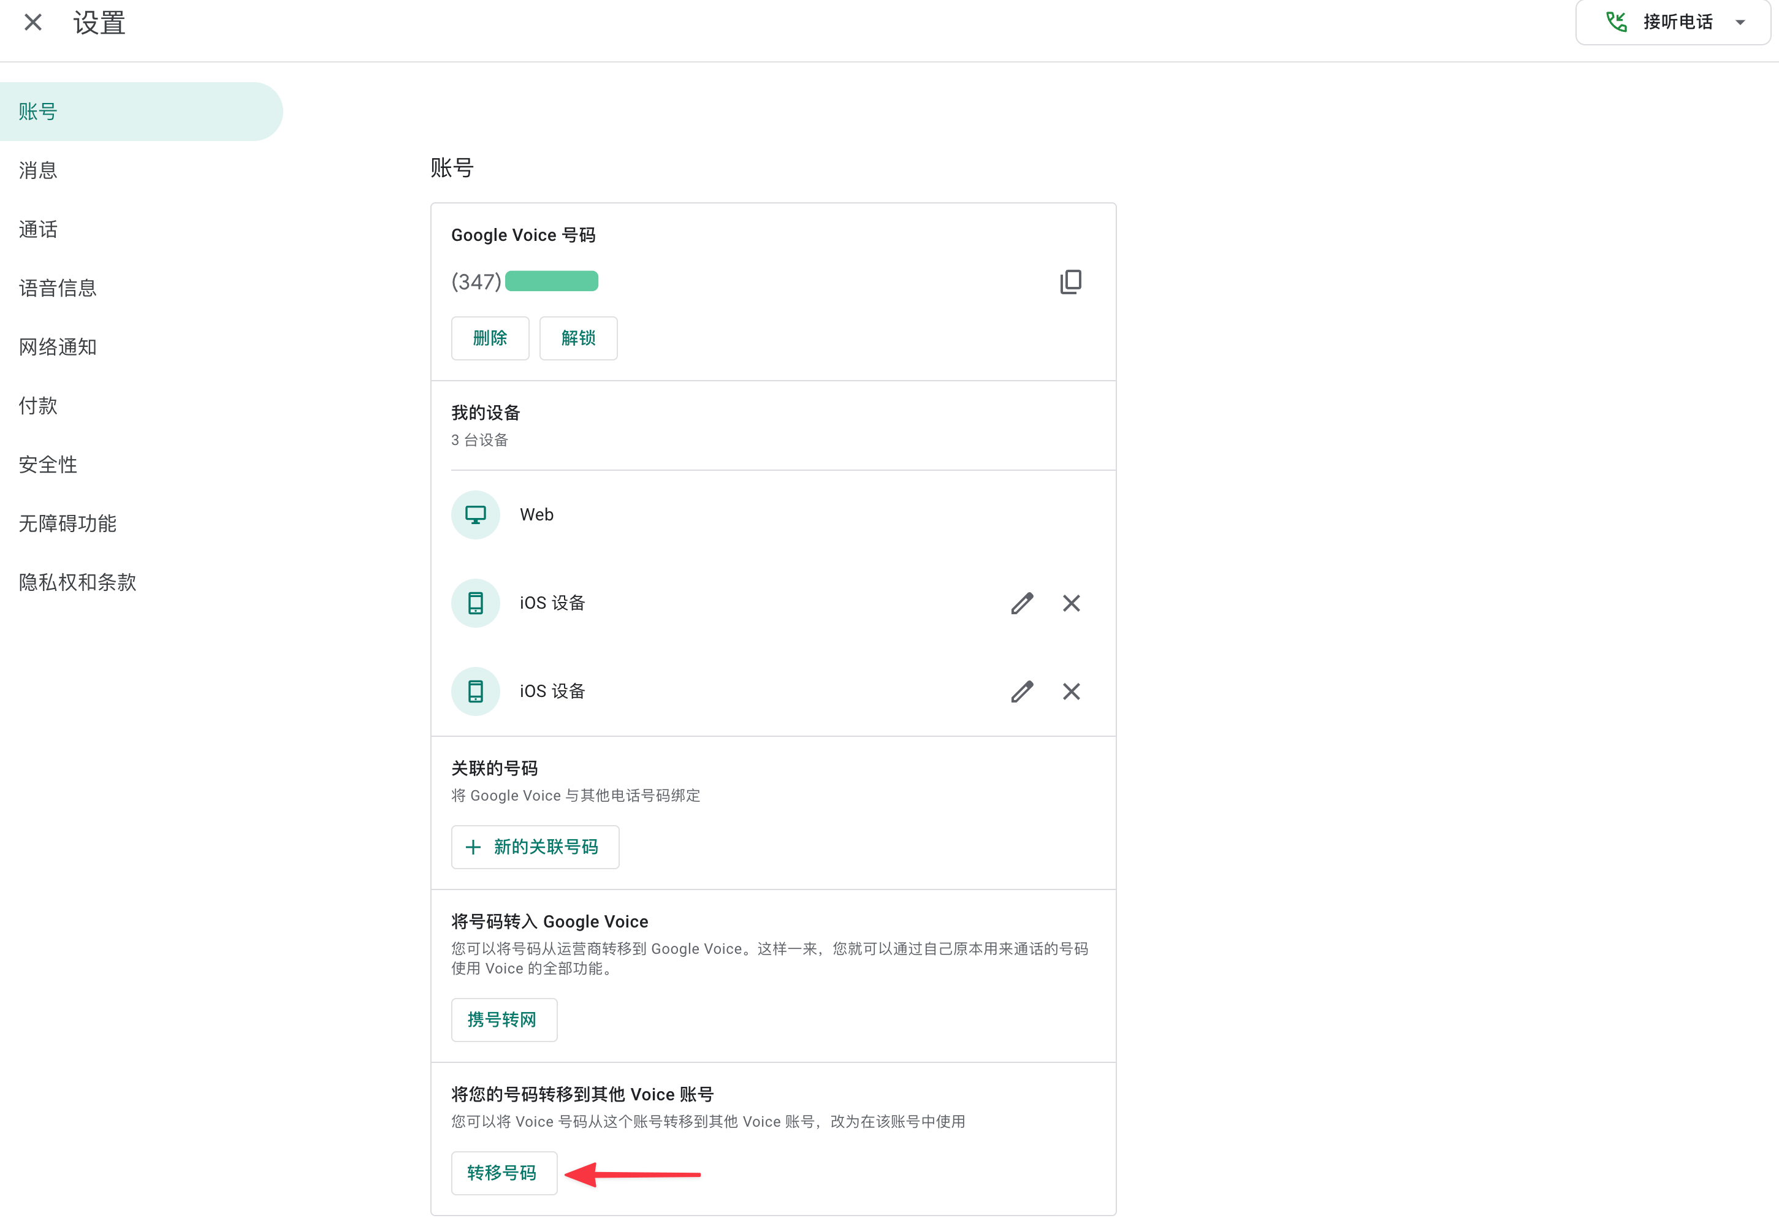Click the Web device monitor icon
This screenshot has height=1226, width=1779.
(476, 515)
